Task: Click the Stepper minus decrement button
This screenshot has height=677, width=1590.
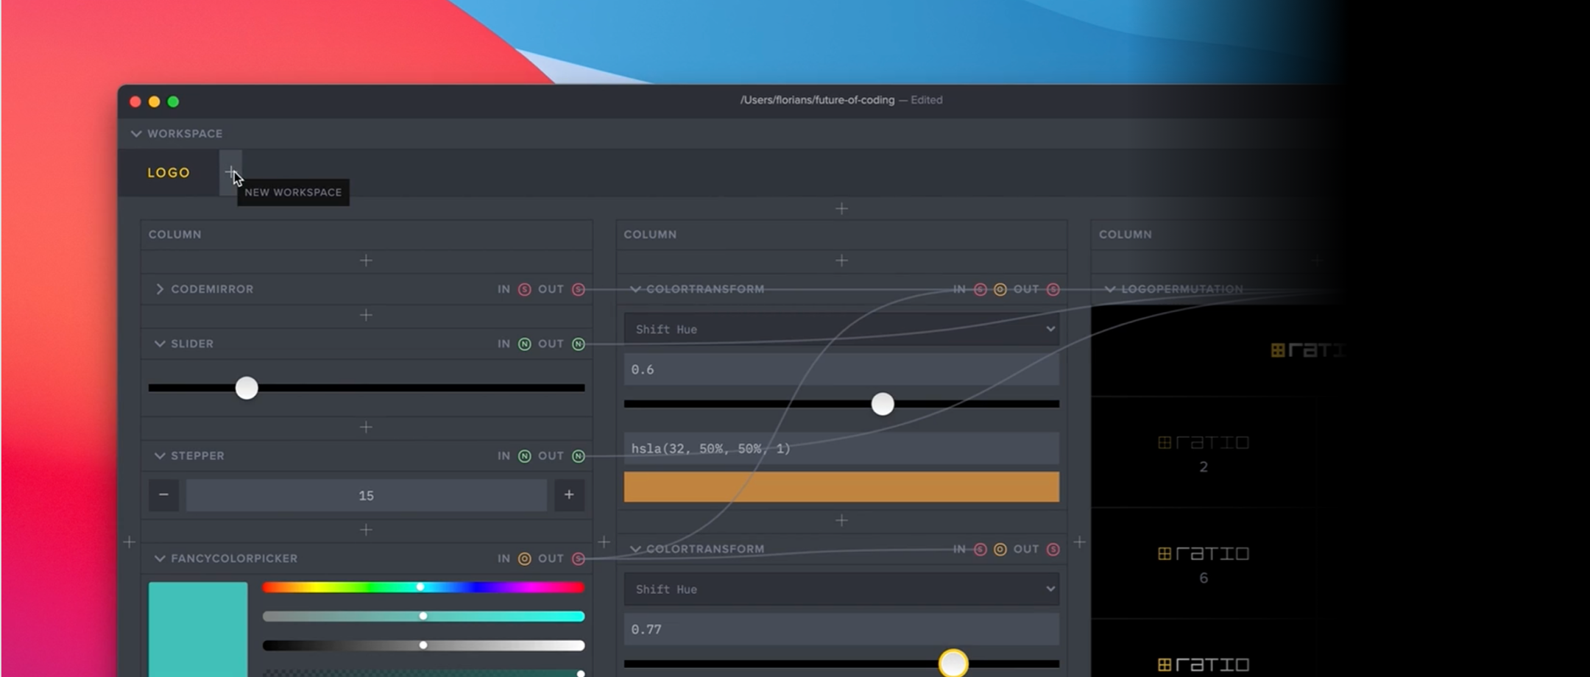Action: [x=163, y=495]
